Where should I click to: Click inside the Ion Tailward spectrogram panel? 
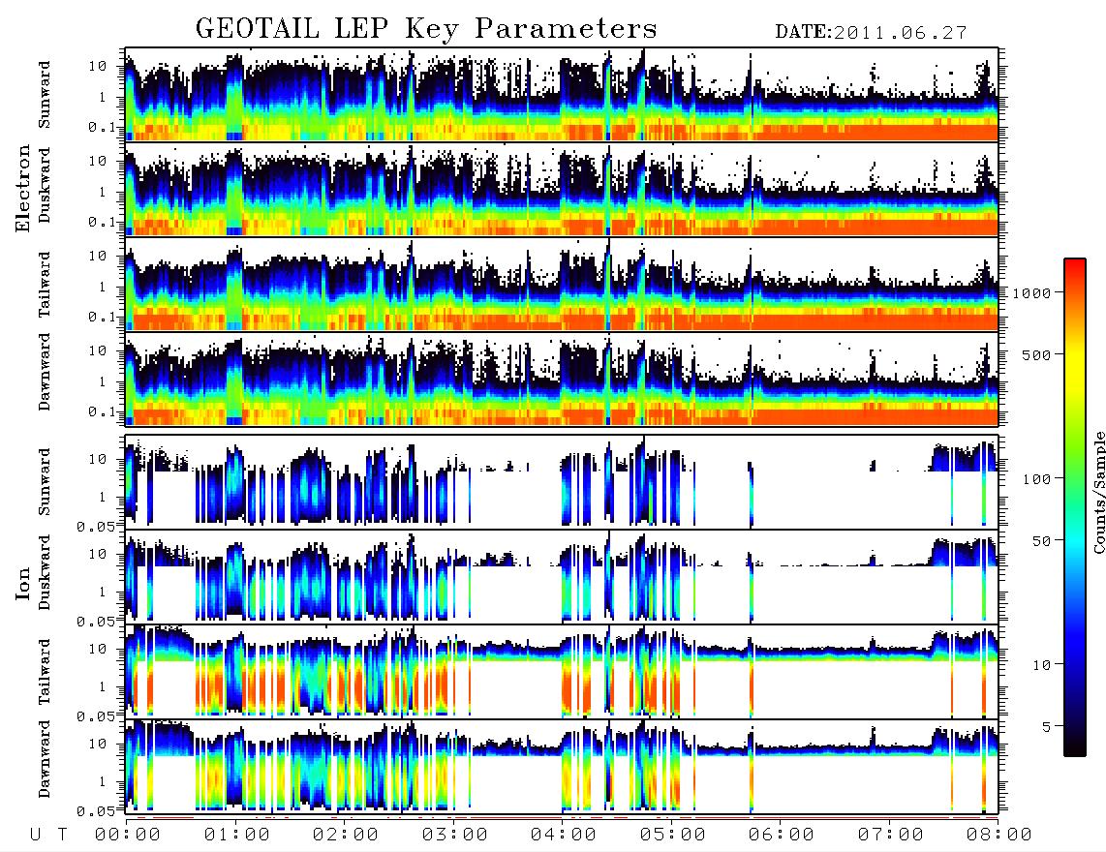click(x=562, y=672)
